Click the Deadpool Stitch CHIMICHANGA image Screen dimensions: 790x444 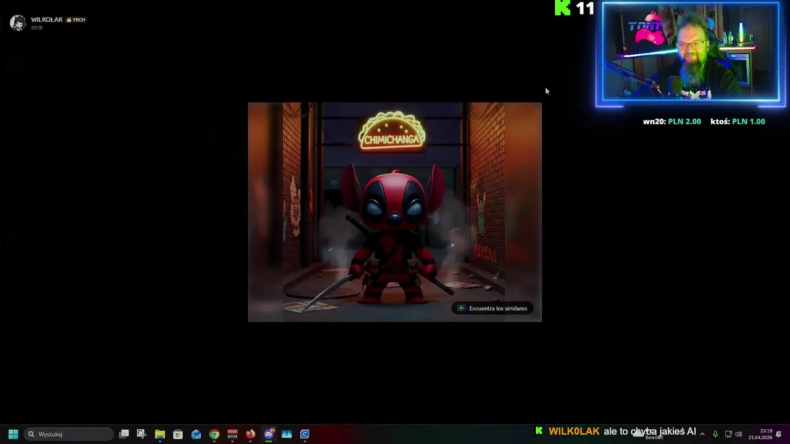[395, 212]
